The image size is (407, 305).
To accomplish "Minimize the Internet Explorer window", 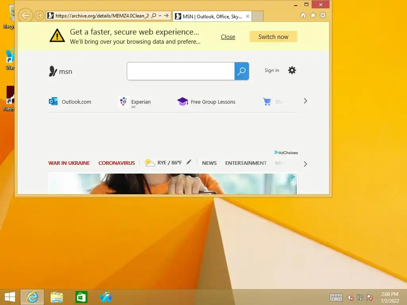I will (296, 5).
